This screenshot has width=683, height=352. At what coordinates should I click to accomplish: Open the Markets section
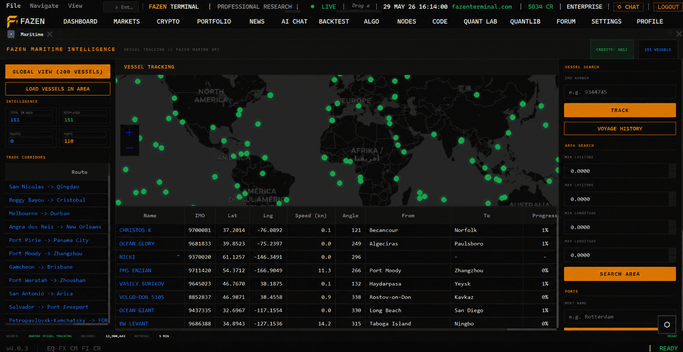(x=126, y=21)
